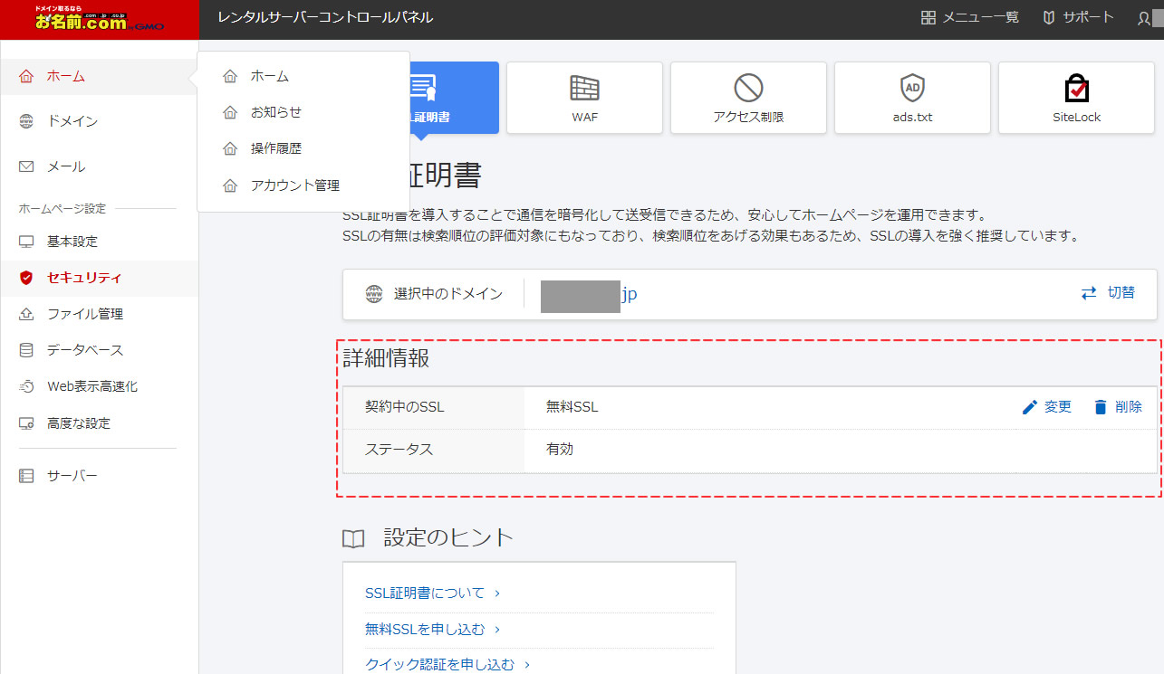Select the SSL証明書 tab card
1164x674 pixels.
(x=454, y=98)
